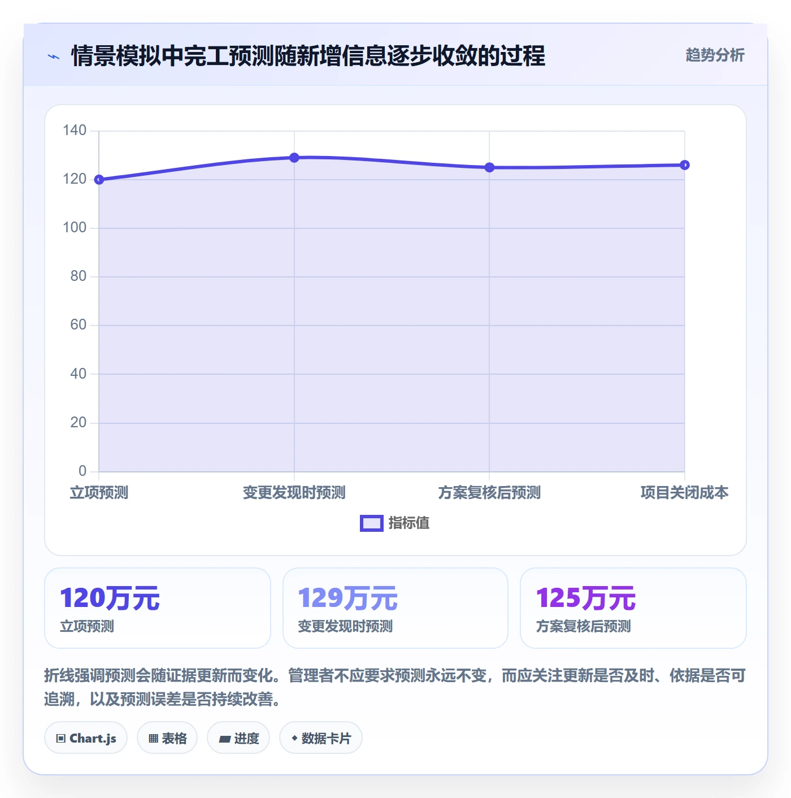Select the 数据卡片 tag chip
791x798 pixels.
pyautogui.click(x=321, y=738)
